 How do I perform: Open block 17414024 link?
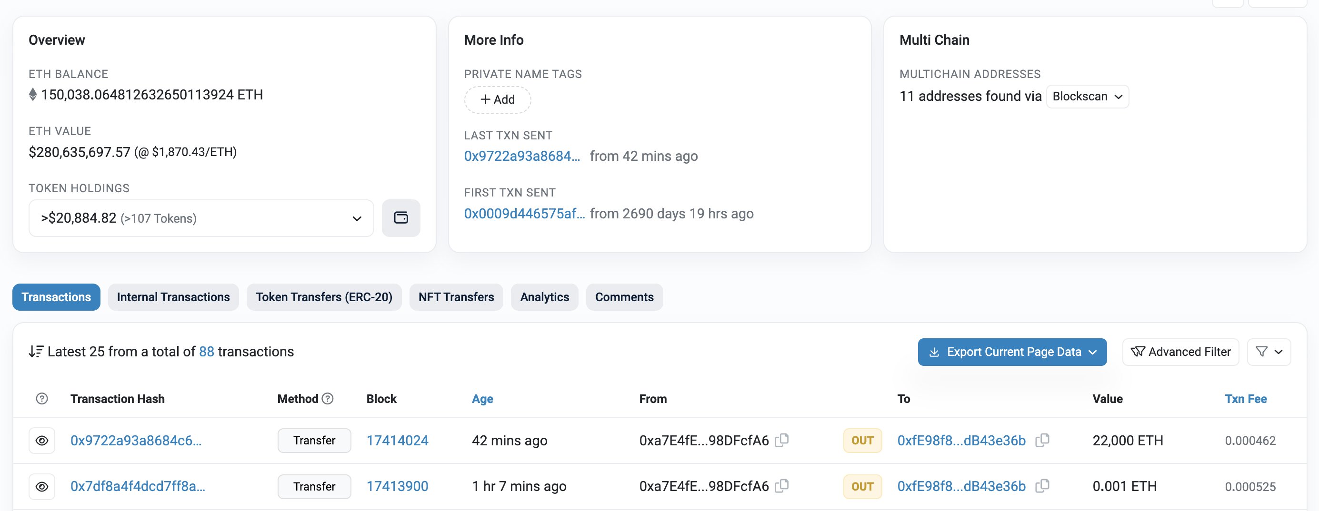(x=397, y=441)
